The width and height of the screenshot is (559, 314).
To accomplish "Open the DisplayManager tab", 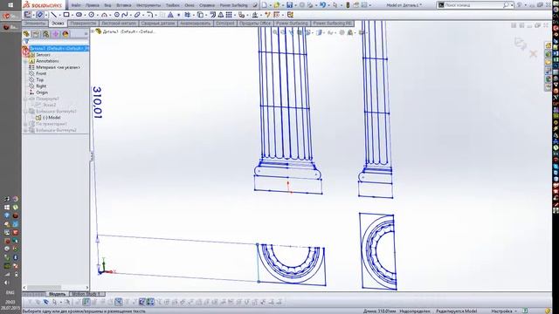I will 66,34.
